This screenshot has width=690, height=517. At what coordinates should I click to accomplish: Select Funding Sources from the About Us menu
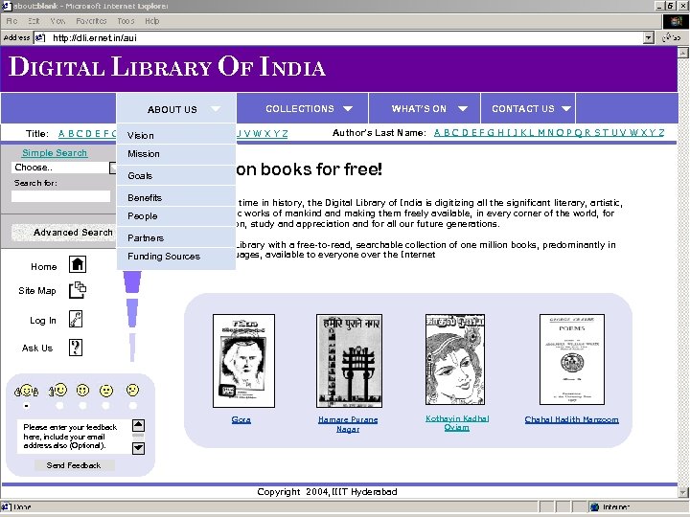176,257
